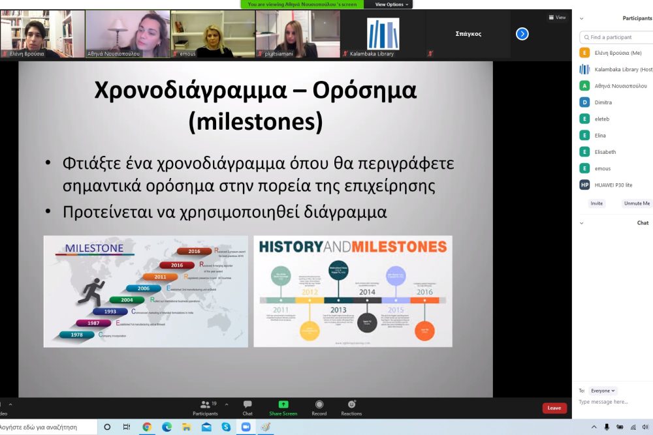653x435 pixels.
Task: Select the Kalambaka Library video thumbnail
Action: (x=383, y=34)
